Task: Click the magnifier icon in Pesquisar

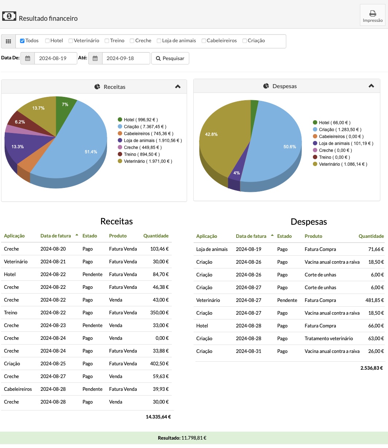Action: [158, 58]
